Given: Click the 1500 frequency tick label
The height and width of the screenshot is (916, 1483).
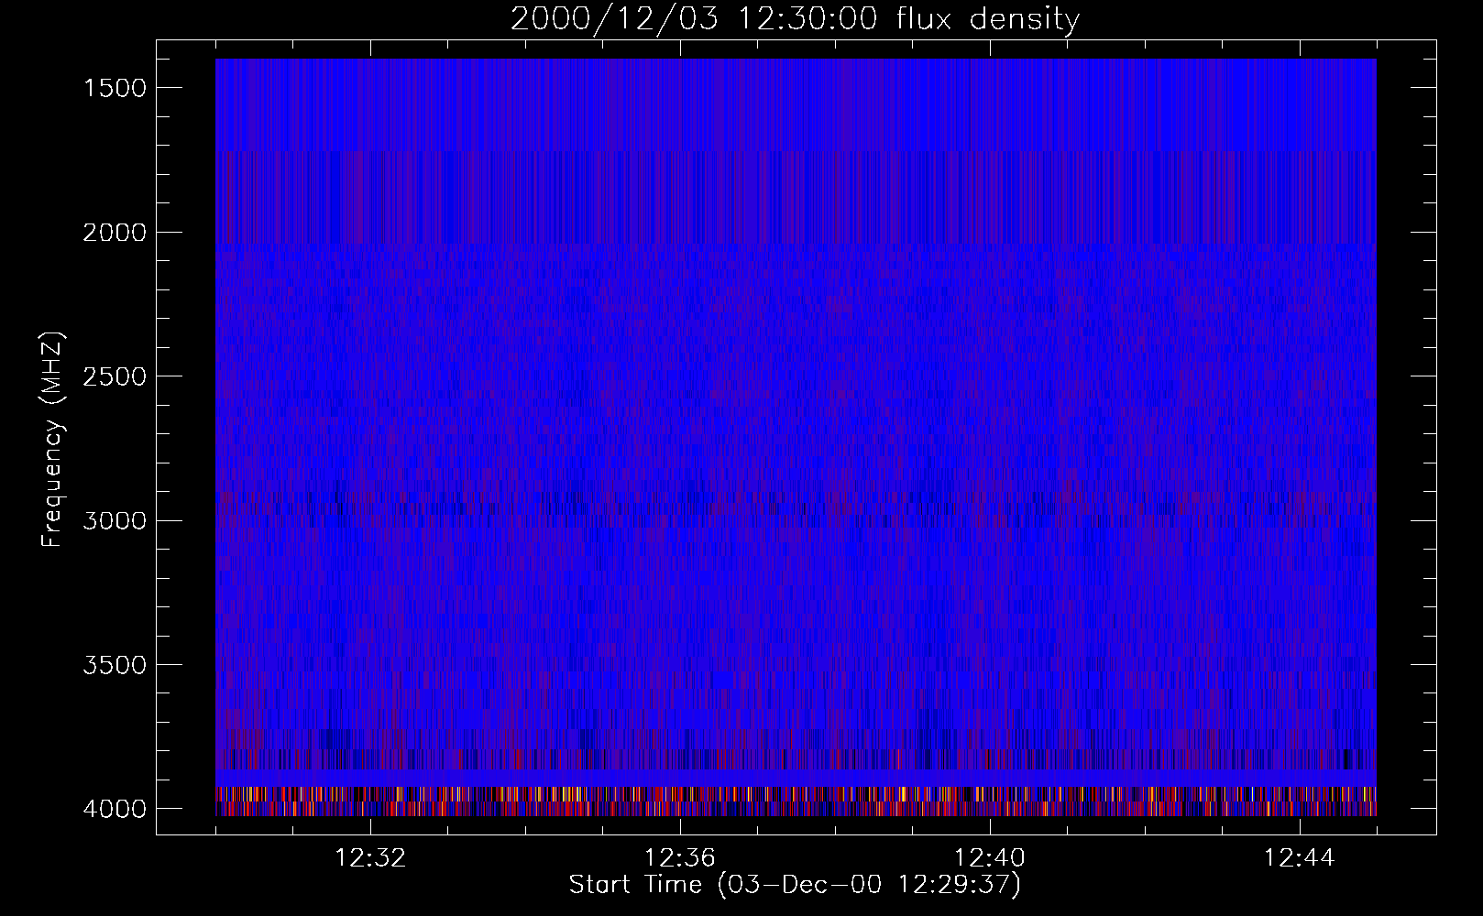Looking at the screenshot, I should [115, 88].
